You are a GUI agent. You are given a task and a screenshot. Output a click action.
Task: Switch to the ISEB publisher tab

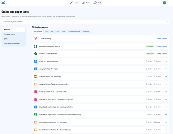64,32
